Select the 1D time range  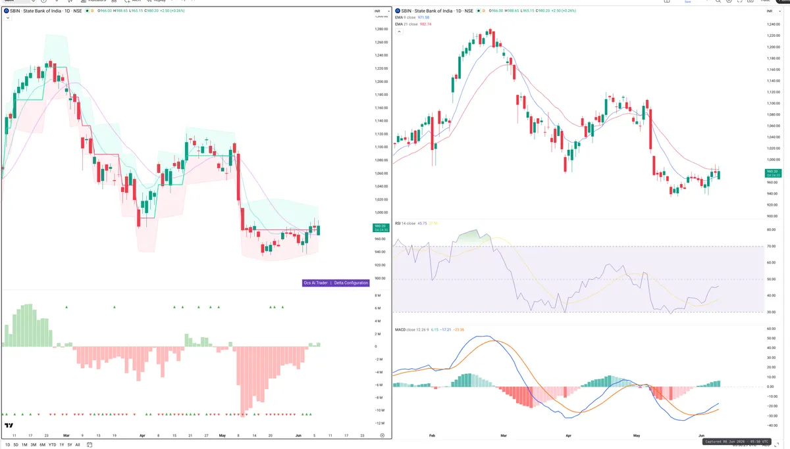[x=8, y=444]
